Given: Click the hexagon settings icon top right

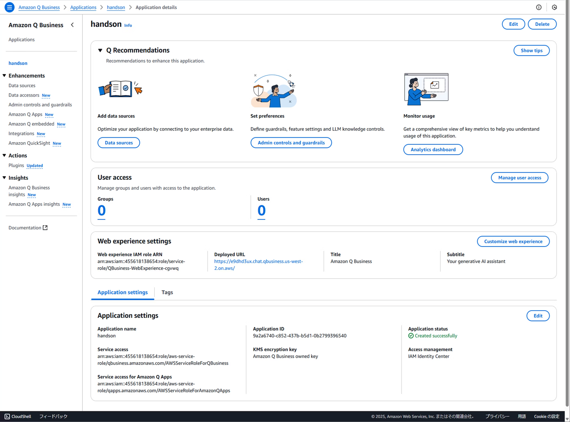Looking at the screenshot, I should click(554, 7).
